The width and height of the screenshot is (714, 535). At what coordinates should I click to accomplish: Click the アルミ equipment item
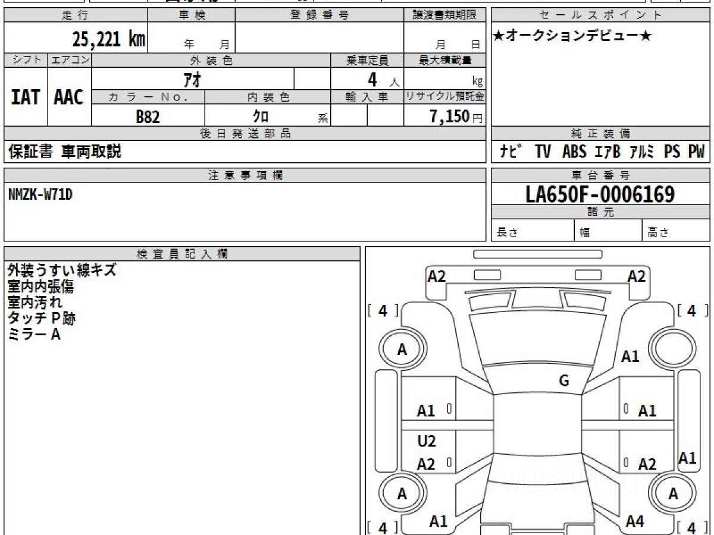click(641, 152)
